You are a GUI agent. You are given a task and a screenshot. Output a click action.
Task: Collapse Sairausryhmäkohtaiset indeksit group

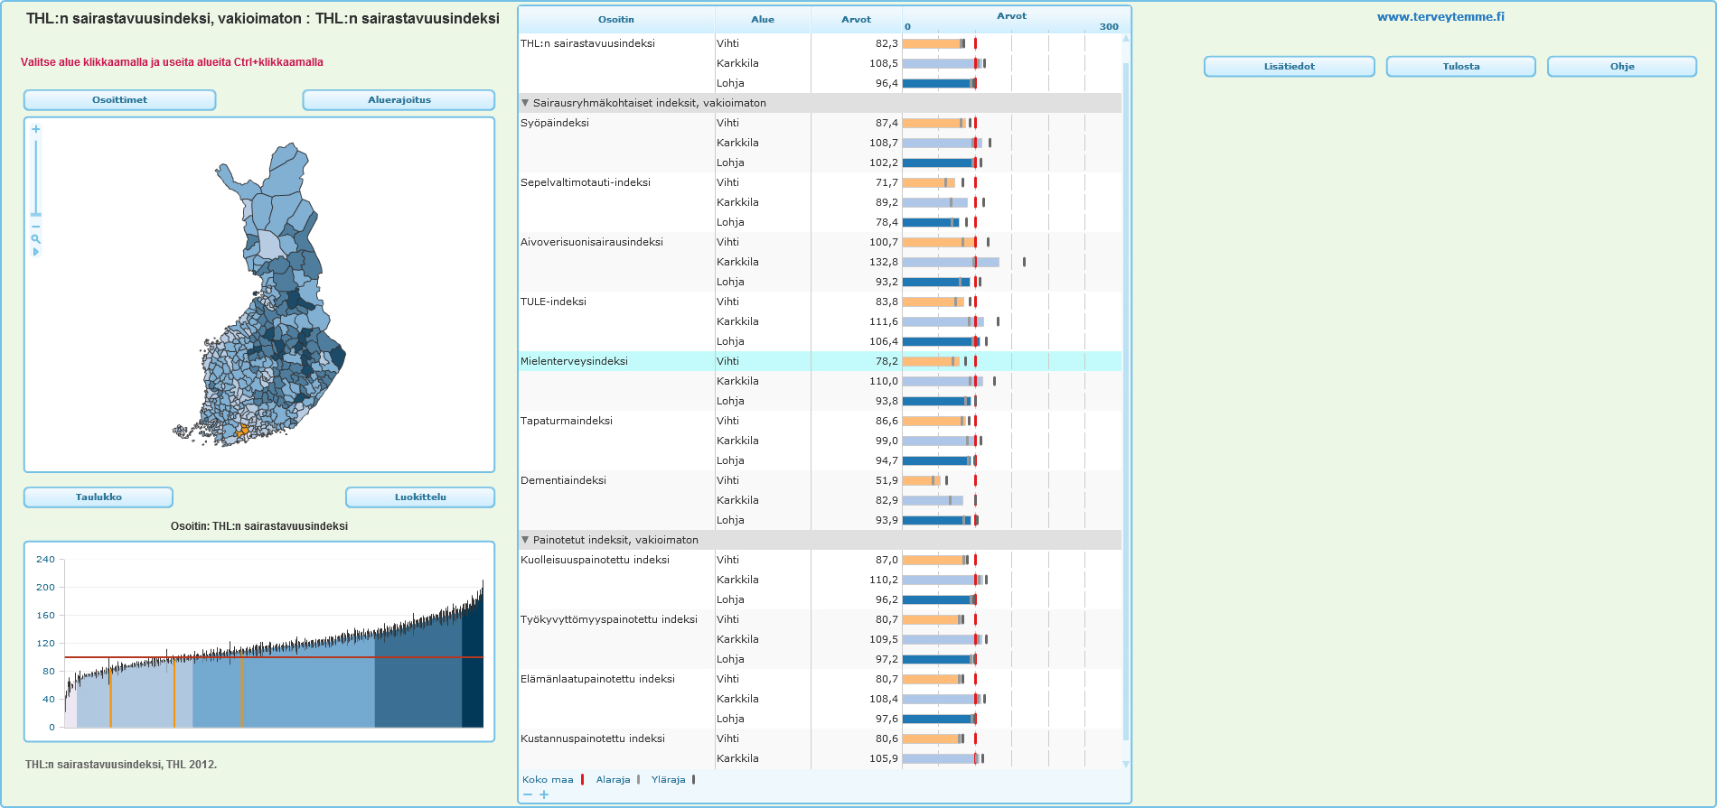(x=525, y=103)
